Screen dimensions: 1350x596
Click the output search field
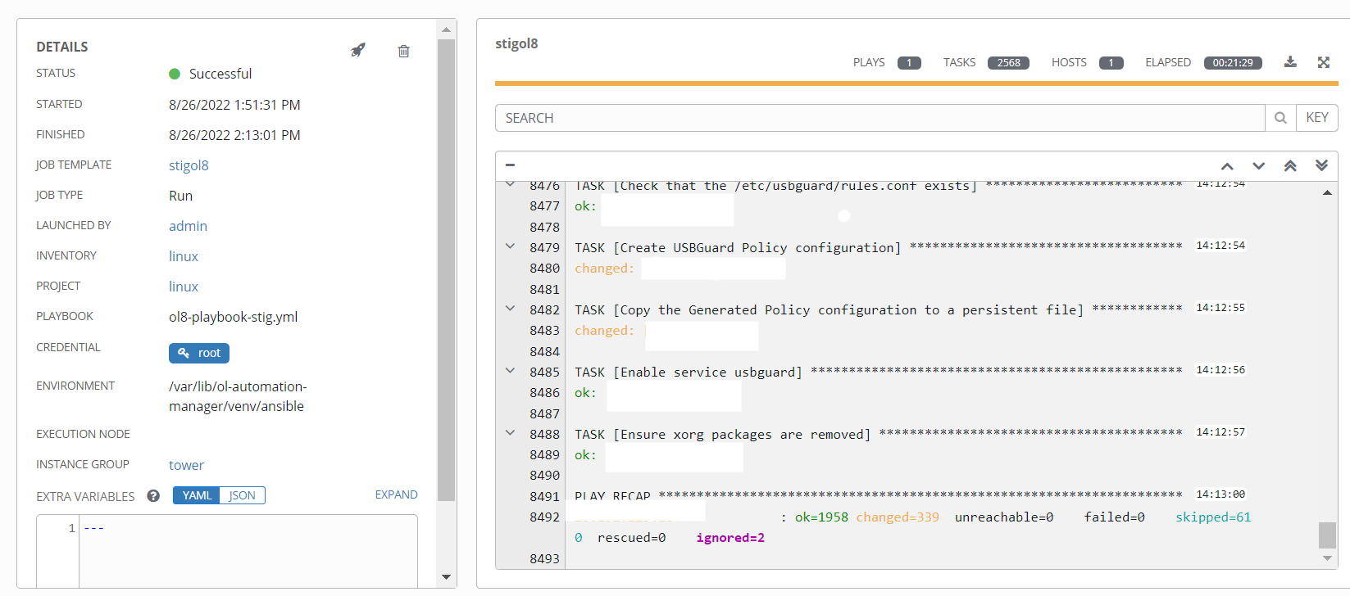pyautogui.click(x=880, y=118)
